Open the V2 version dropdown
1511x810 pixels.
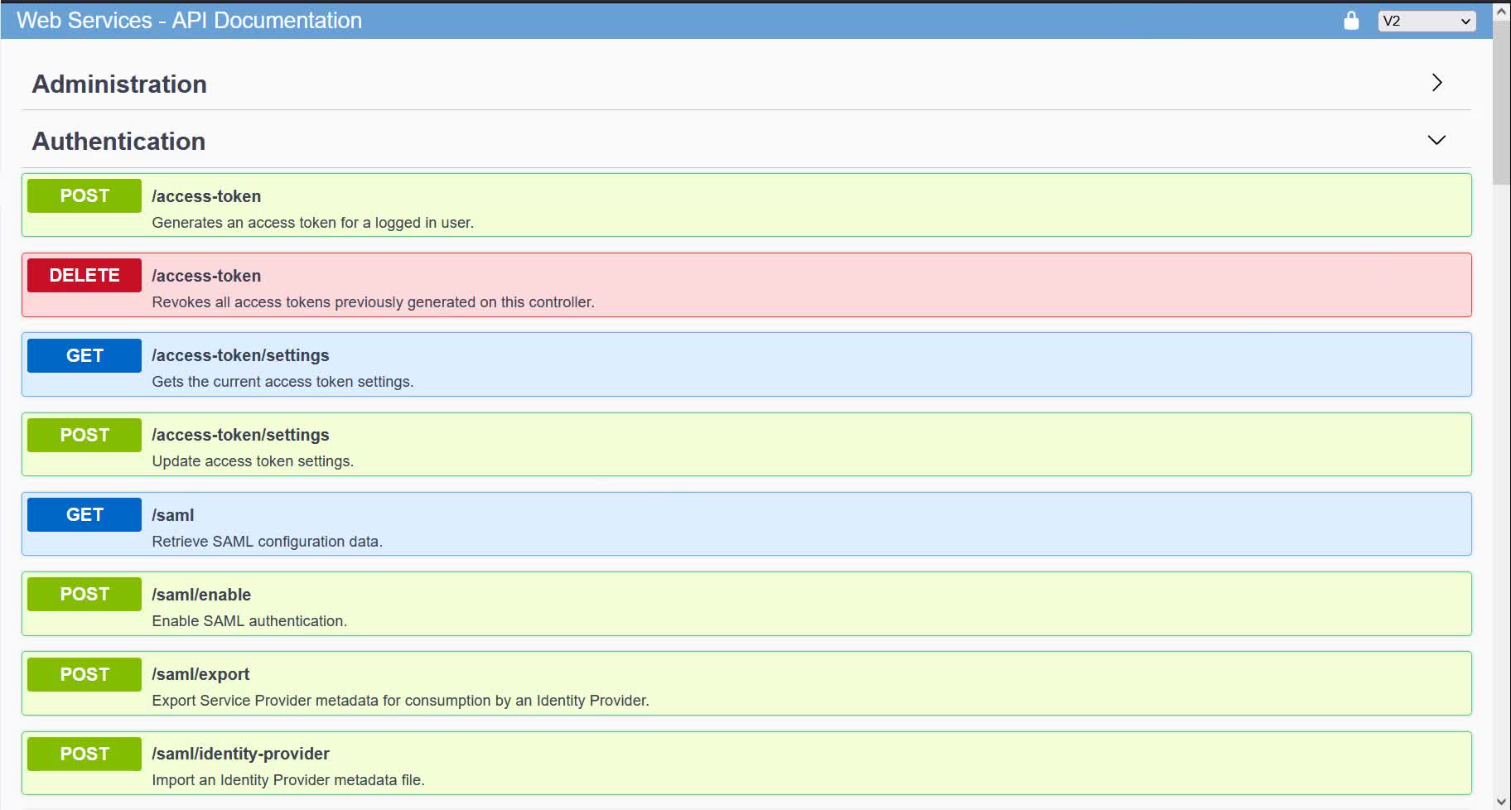pyautogui.click(x=1427, y=21)
